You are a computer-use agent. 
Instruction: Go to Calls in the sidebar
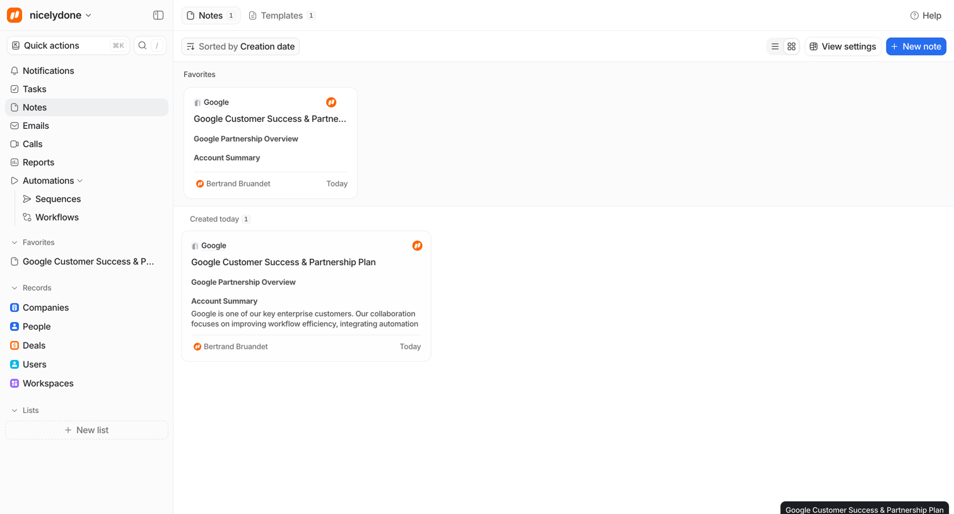(x=87, y=144)
